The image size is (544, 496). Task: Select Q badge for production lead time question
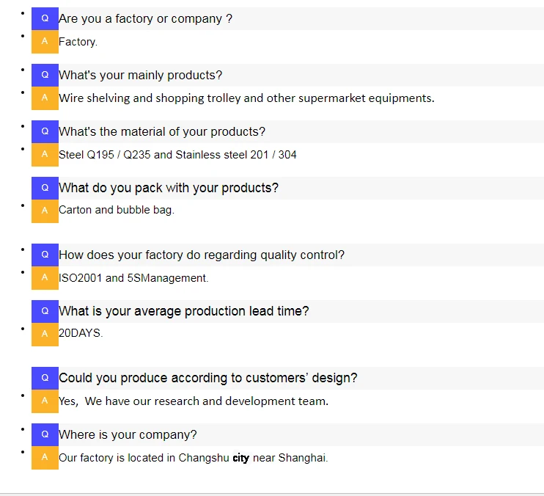45,311
